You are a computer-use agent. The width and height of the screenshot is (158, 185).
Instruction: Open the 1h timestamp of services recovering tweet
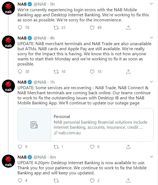click(52, 82)
